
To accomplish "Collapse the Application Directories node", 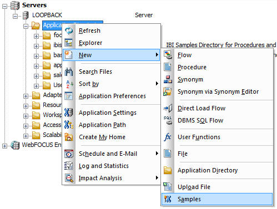I will coord(26,26).
